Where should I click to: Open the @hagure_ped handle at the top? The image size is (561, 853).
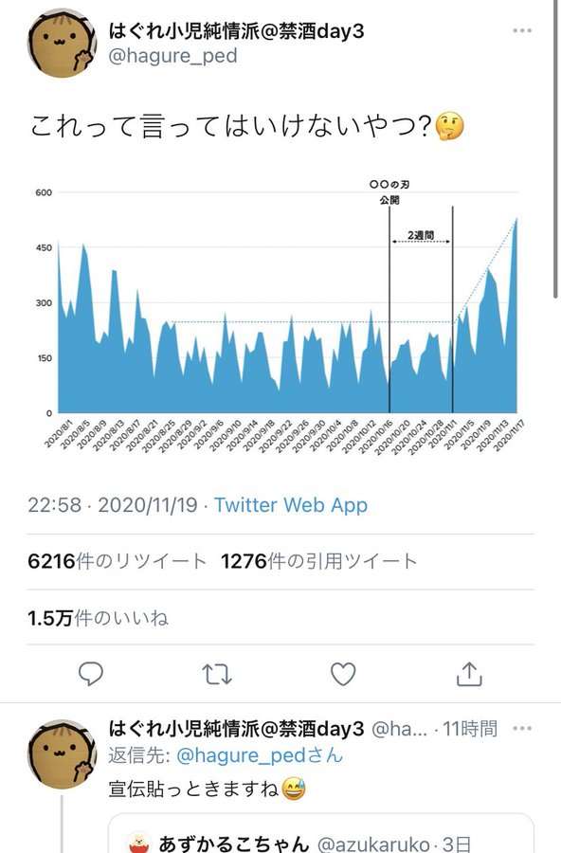pos(173,56)
